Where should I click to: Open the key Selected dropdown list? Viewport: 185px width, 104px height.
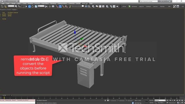click(160, 101)
